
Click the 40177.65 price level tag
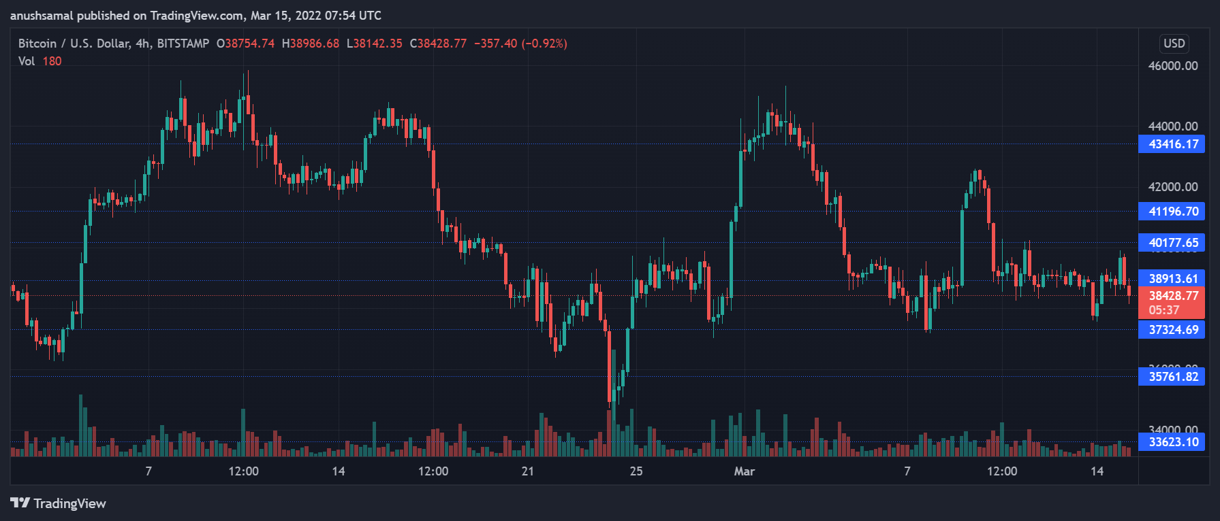click(1172, 243)
